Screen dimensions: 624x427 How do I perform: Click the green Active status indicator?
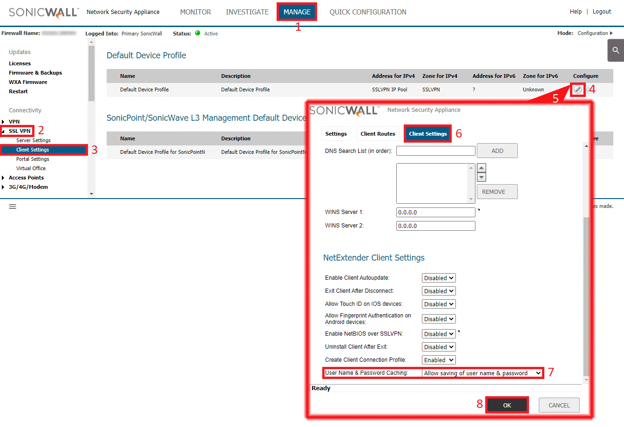click(x=197, y=33)
